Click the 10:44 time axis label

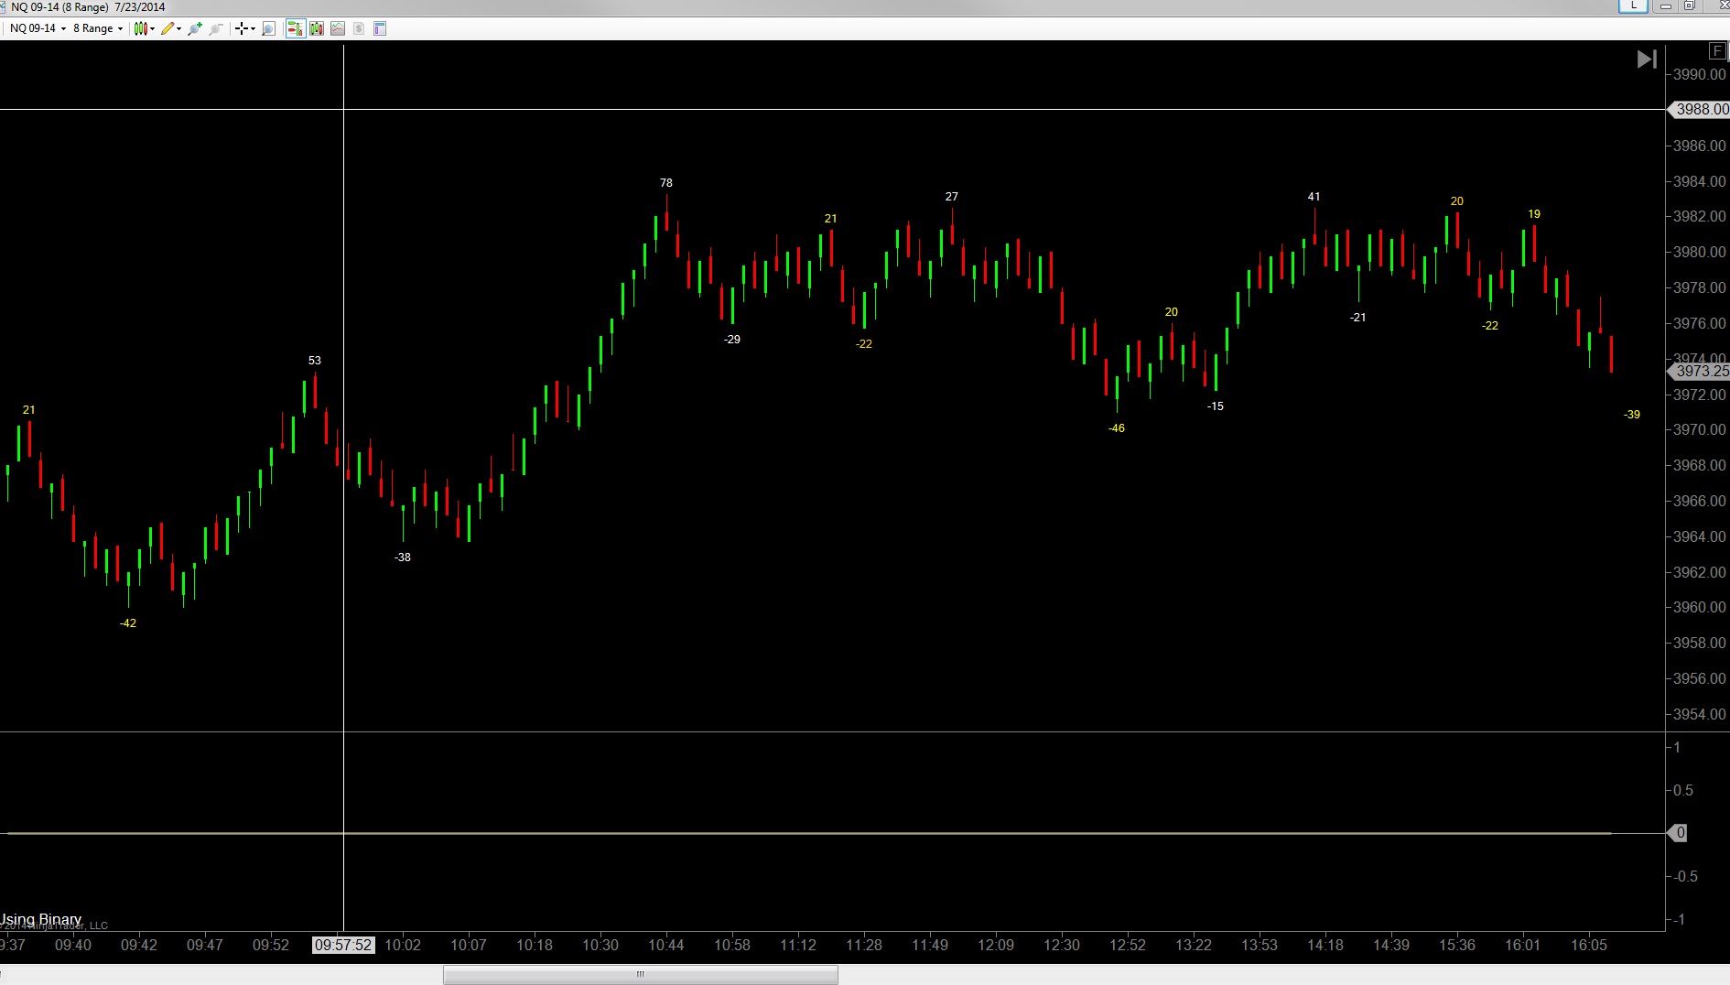(666, 945)
